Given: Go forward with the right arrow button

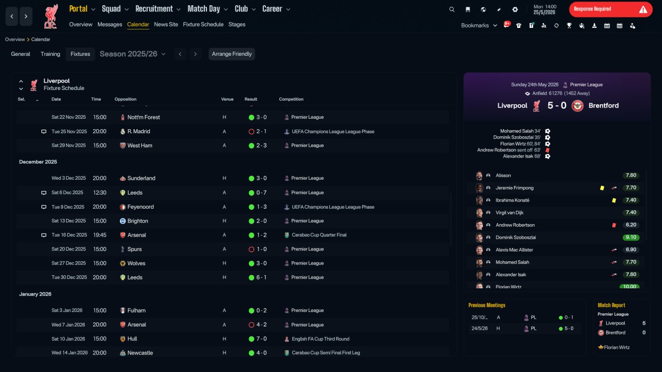Looking at the screenshot, I should tap(26, 17).
